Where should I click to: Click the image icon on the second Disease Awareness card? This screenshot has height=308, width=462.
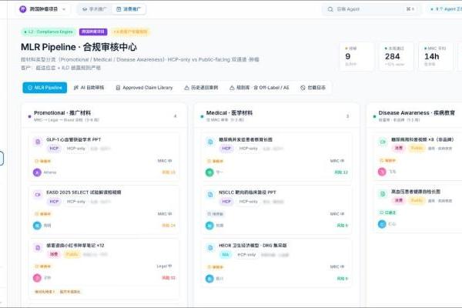click(383, 194)
